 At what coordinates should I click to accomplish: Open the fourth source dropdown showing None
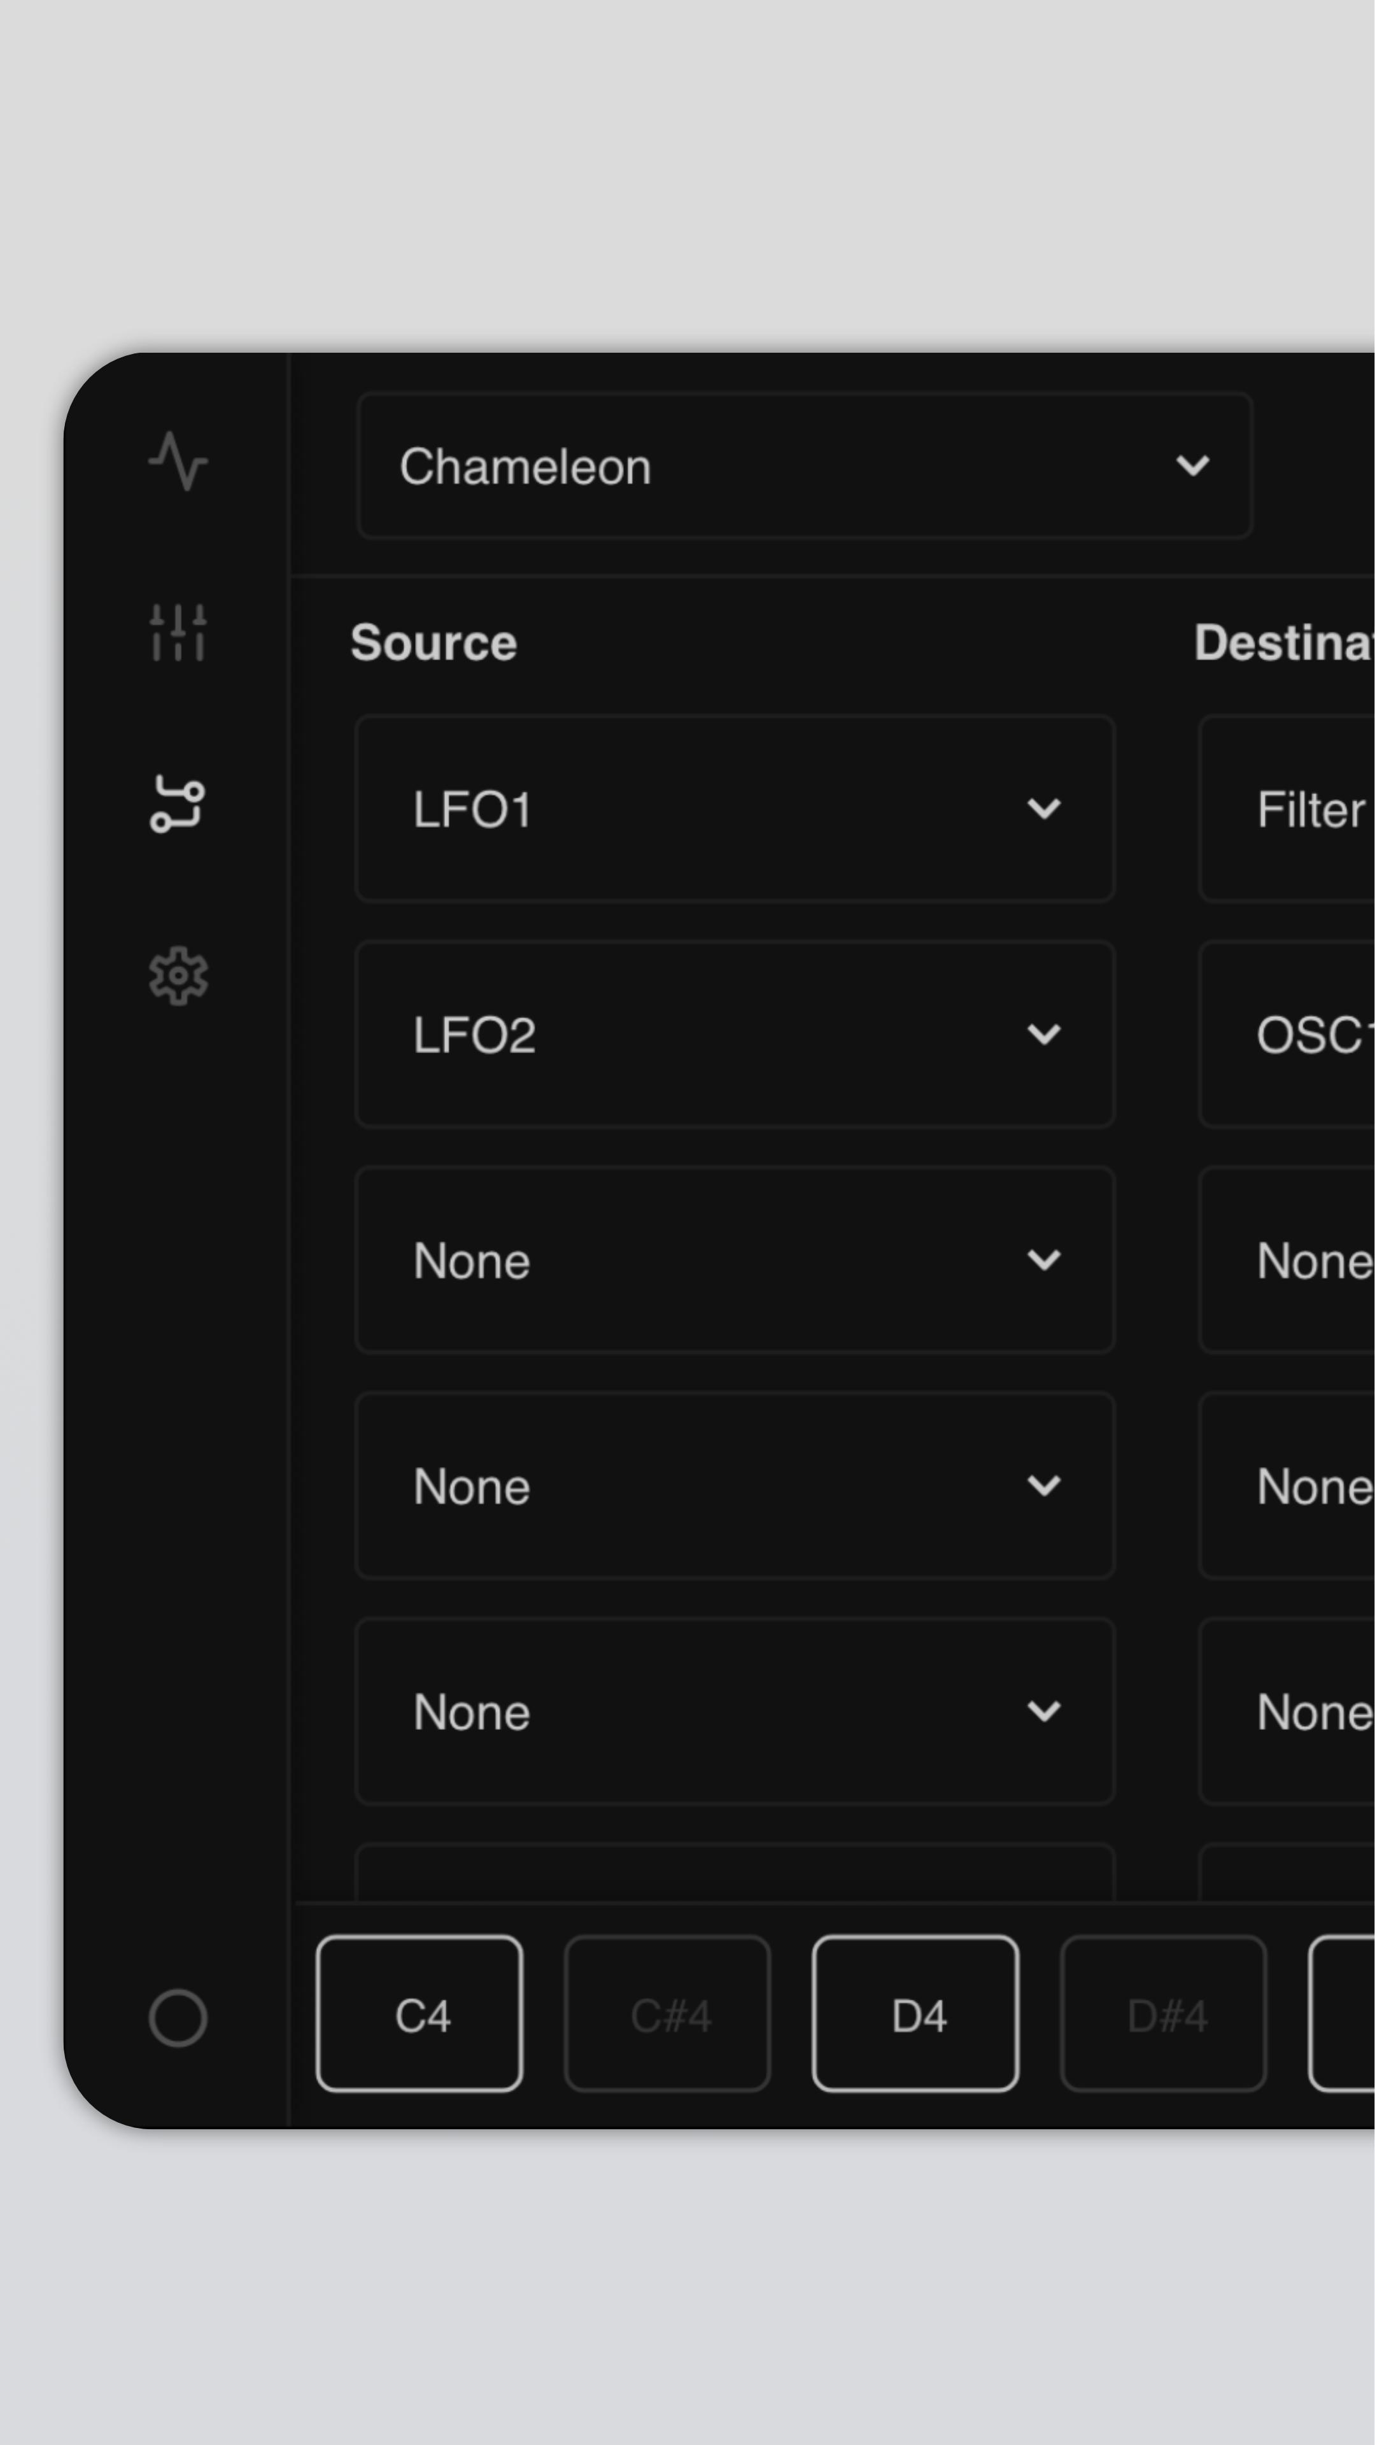735,1485
